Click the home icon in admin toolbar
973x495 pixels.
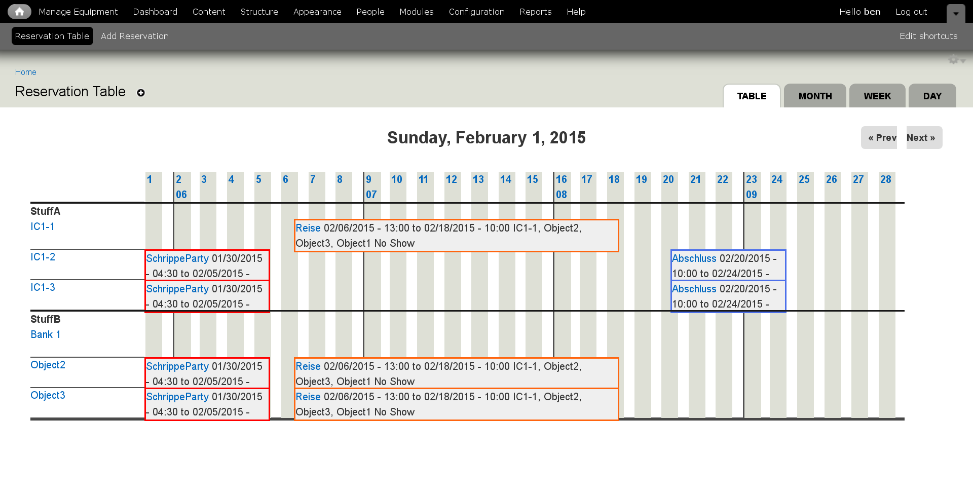pyautogui.click(x=19, y=11)
